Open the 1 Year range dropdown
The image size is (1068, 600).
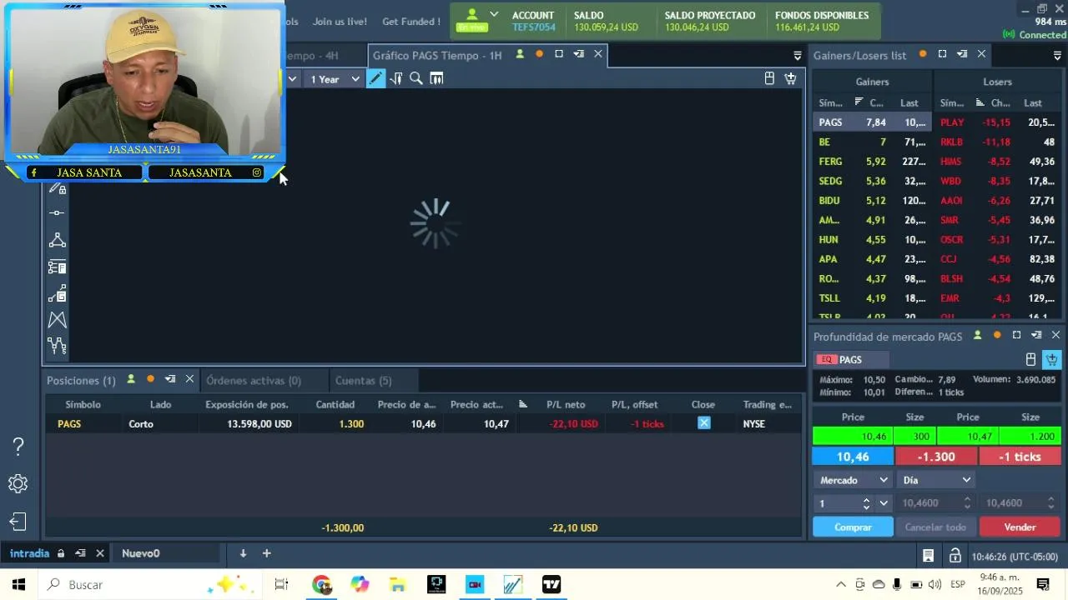(x=334, y=79)
